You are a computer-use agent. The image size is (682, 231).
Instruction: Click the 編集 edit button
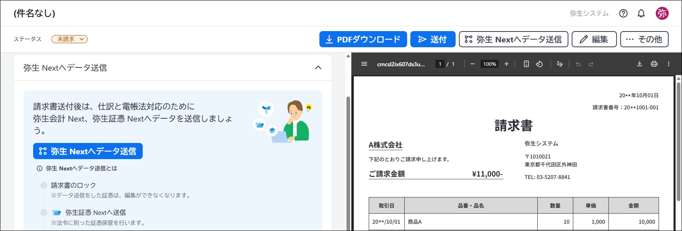click(x=594, y=39)
